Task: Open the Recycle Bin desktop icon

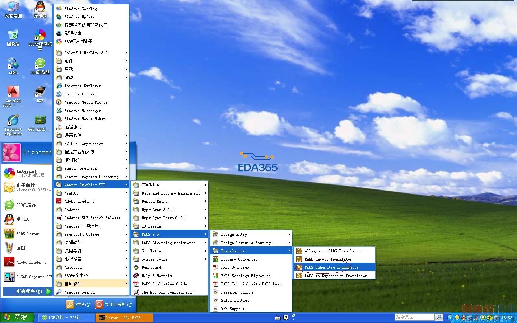Action: [13, 38]
